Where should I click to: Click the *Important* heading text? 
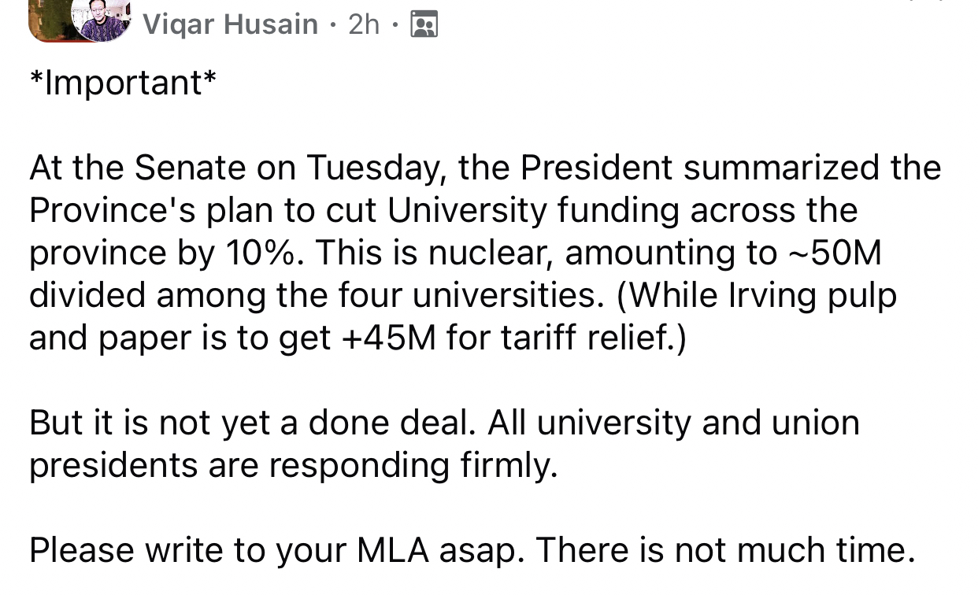(x=123, y=83)
